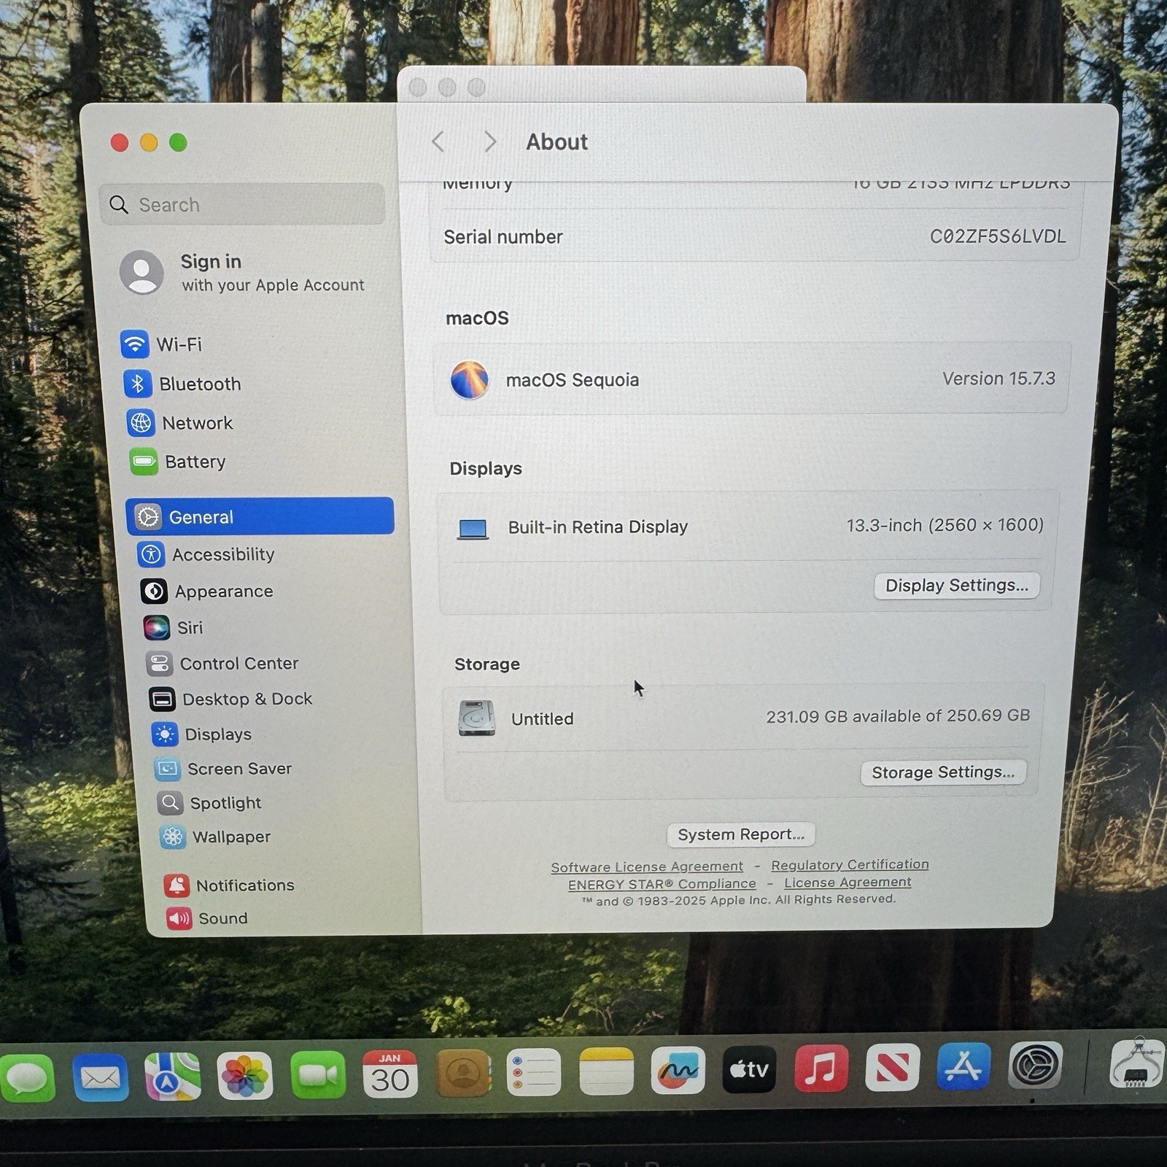The width and height of the screenshot is (1167, 1167).
Task: Open the ENERGY STAR Compliance link
Action: pos(662,884)
